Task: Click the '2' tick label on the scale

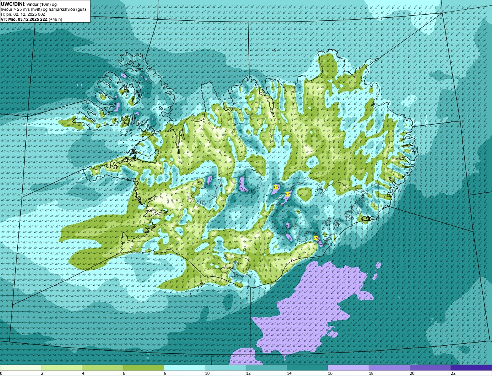Action: [42, 373]
